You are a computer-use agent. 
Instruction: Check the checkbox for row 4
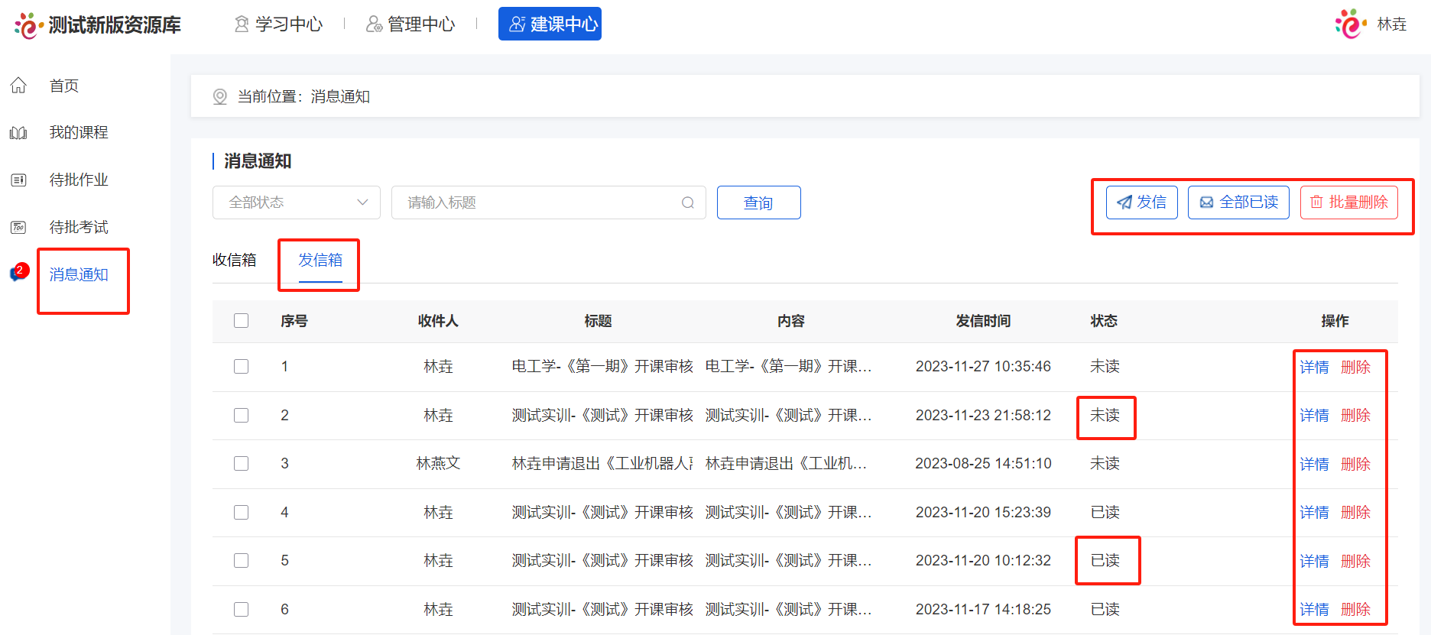point(242,513)
